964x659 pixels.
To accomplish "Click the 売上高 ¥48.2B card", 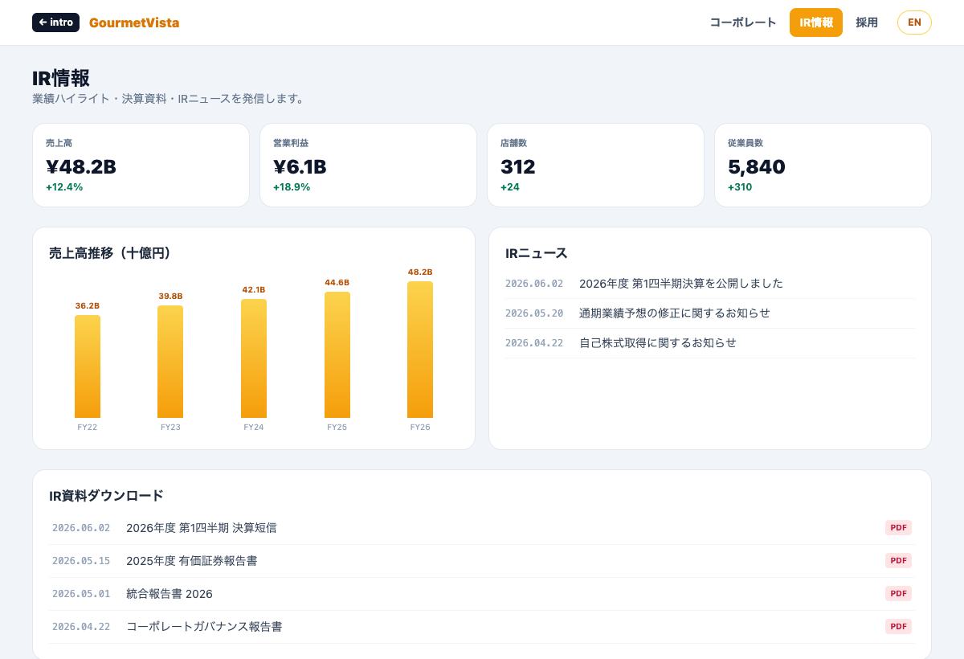I will tap(141, 165).
